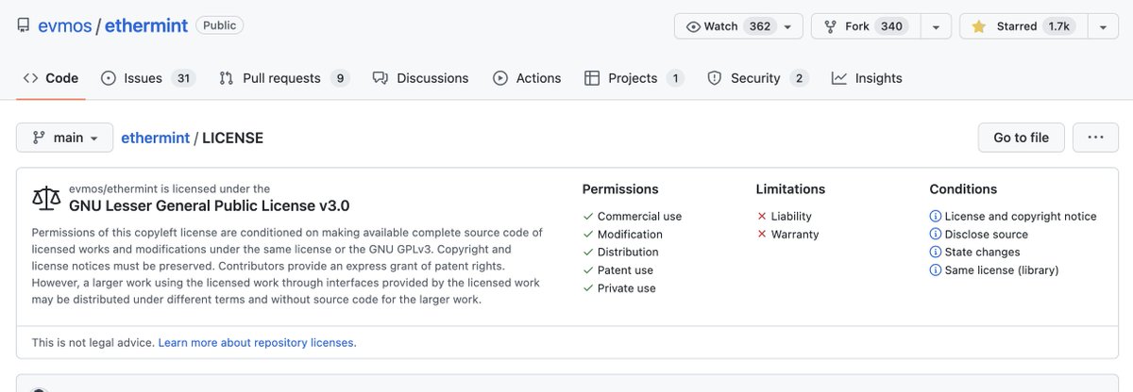Open the Actions tab
Screen dimensions: 1133x392
click(527, 78)
